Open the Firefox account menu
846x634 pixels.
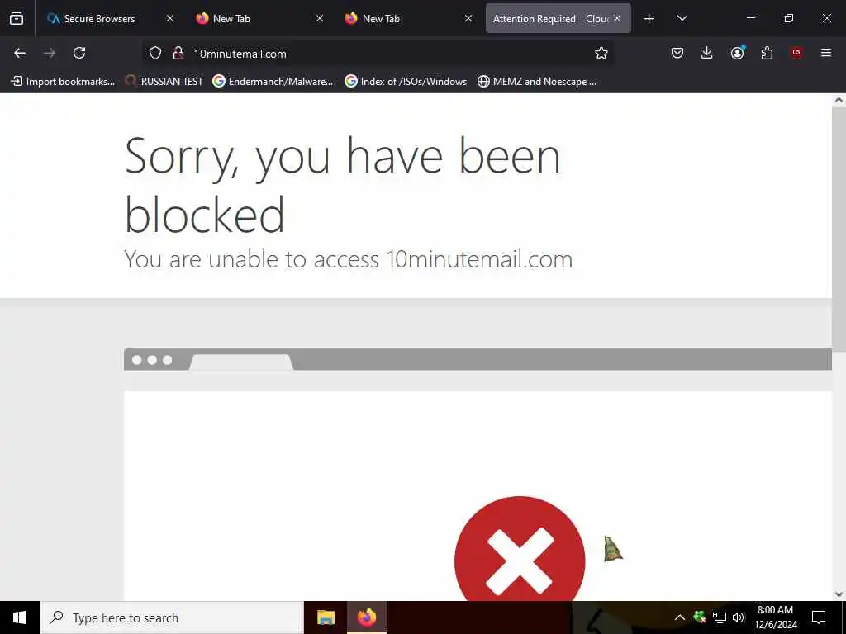point(738,52)
